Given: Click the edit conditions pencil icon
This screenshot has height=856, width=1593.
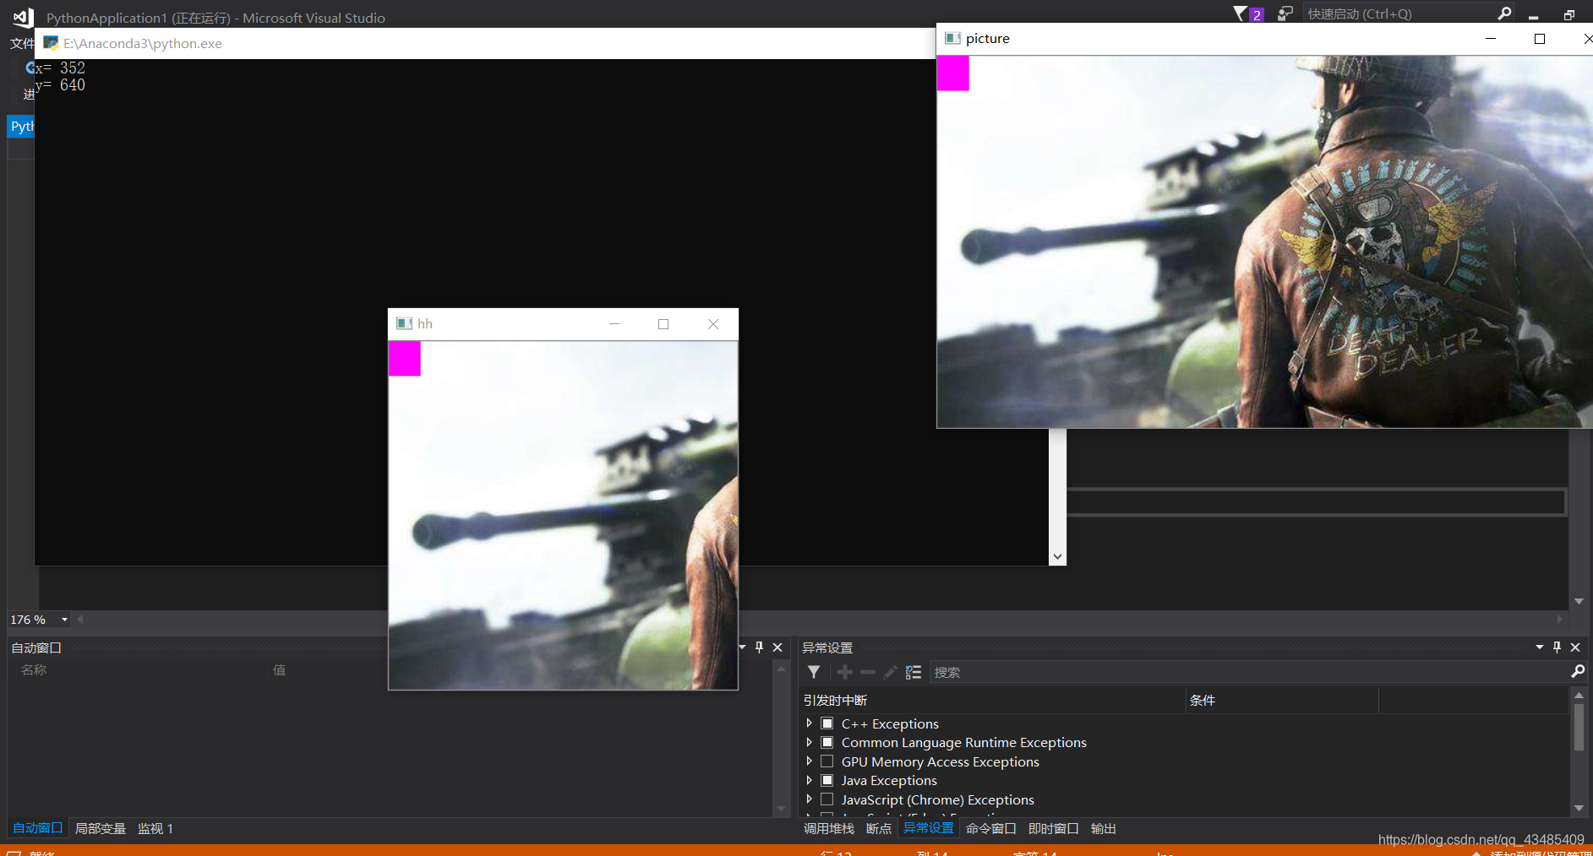Looking at the screenshot, I should [x=890, y=672].
